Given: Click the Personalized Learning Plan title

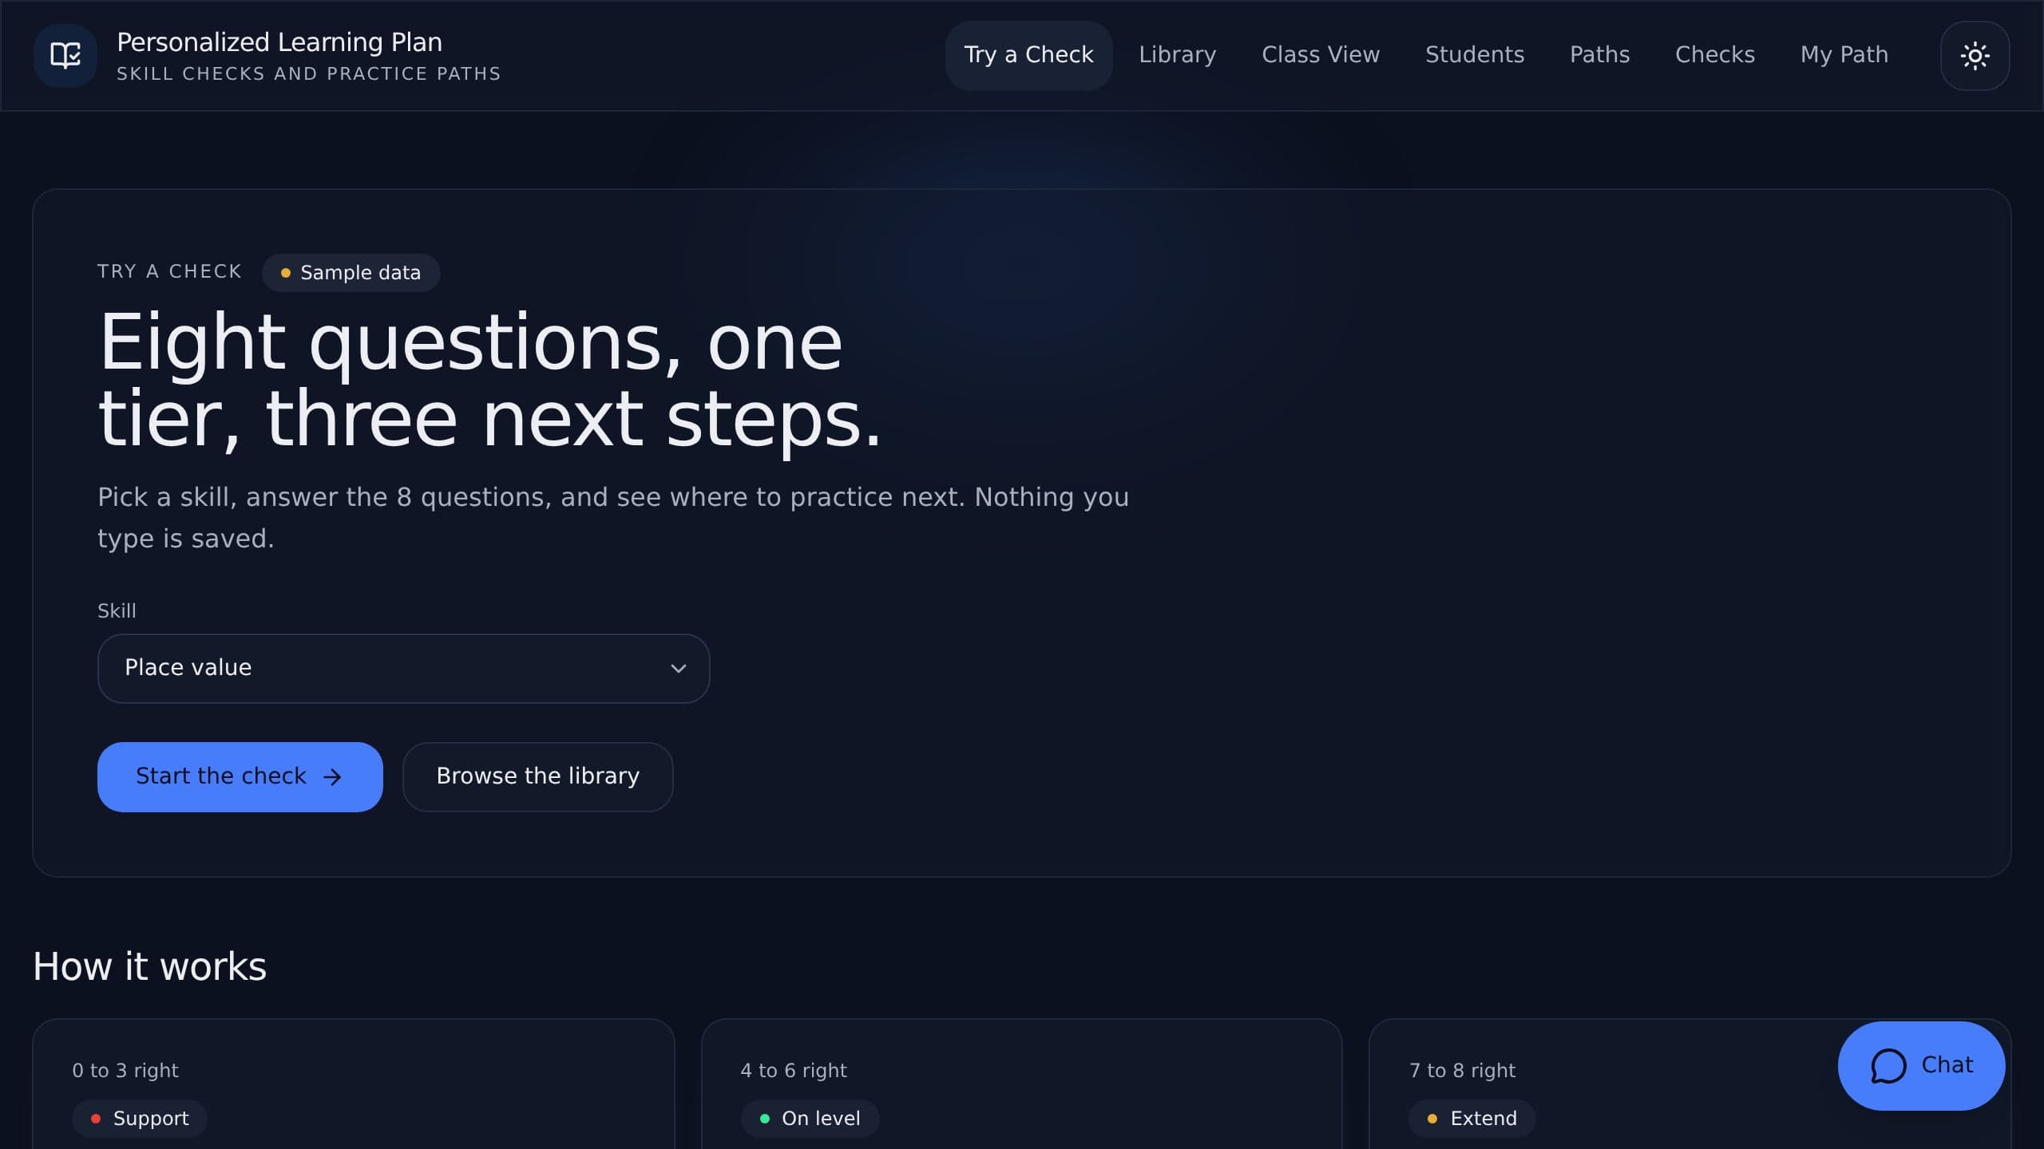Looking at the screenshot, I should [279, 41].
